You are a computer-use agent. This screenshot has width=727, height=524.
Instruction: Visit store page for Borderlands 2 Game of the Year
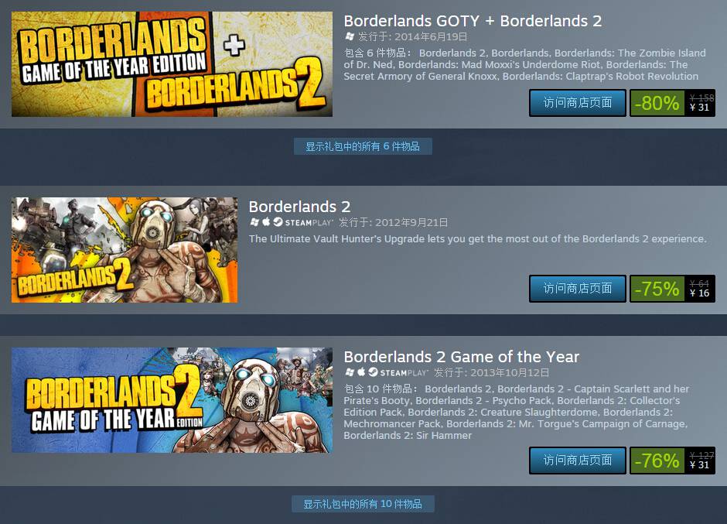pos(577,460)
